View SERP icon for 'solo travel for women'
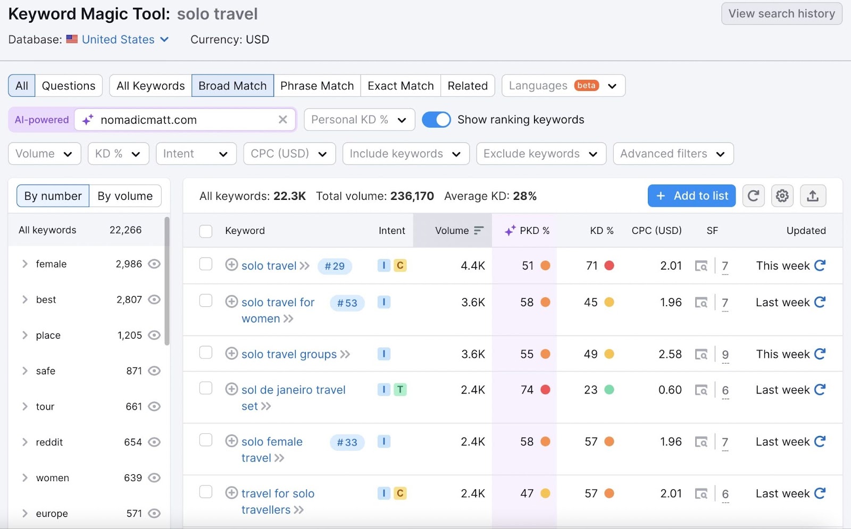Image resolution: width=851 pixels, height=529 pixels. point(701,303)
